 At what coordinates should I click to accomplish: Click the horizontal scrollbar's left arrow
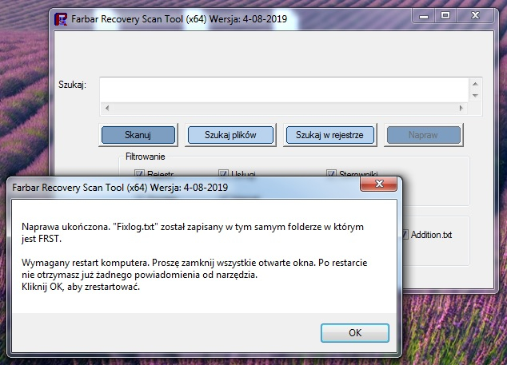point(107,108)
